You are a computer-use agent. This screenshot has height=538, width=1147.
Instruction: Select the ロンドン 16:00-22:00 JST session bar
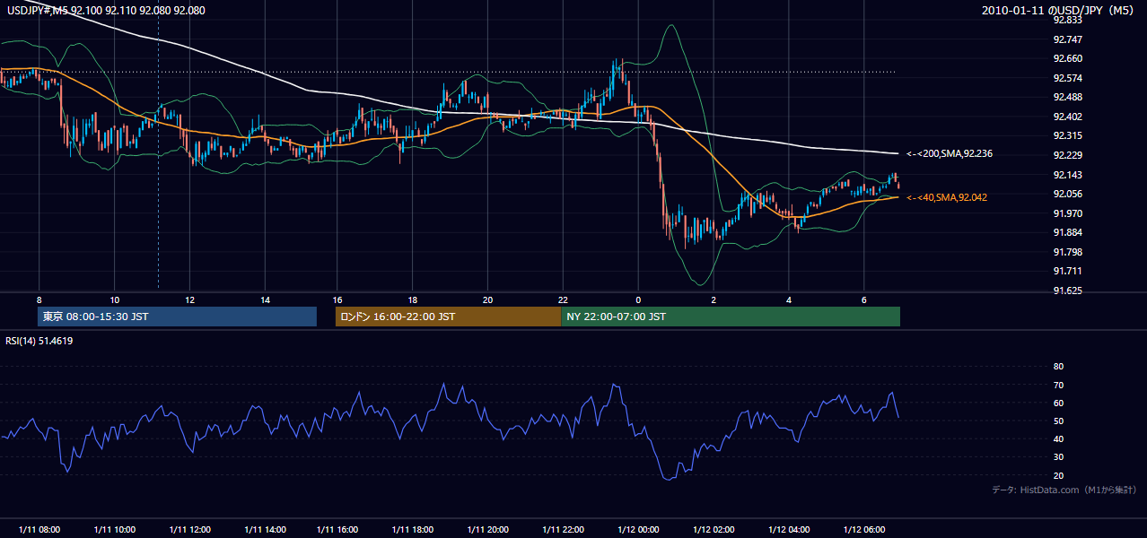pos(448,317)
